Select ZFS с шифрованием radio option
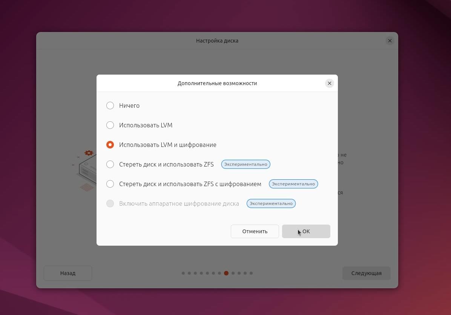451x315 pixels. (110, 183)
